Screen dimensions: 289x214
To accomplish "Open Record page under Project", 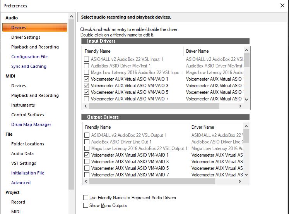I will (18, 202).
